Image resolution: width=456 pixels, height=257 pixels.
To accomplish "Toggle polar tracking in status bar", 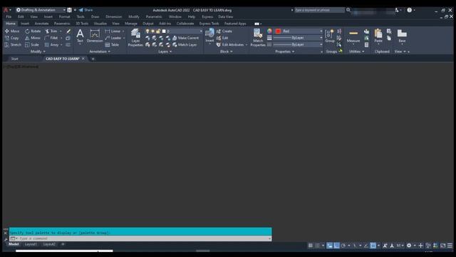I will pos(343,246).
